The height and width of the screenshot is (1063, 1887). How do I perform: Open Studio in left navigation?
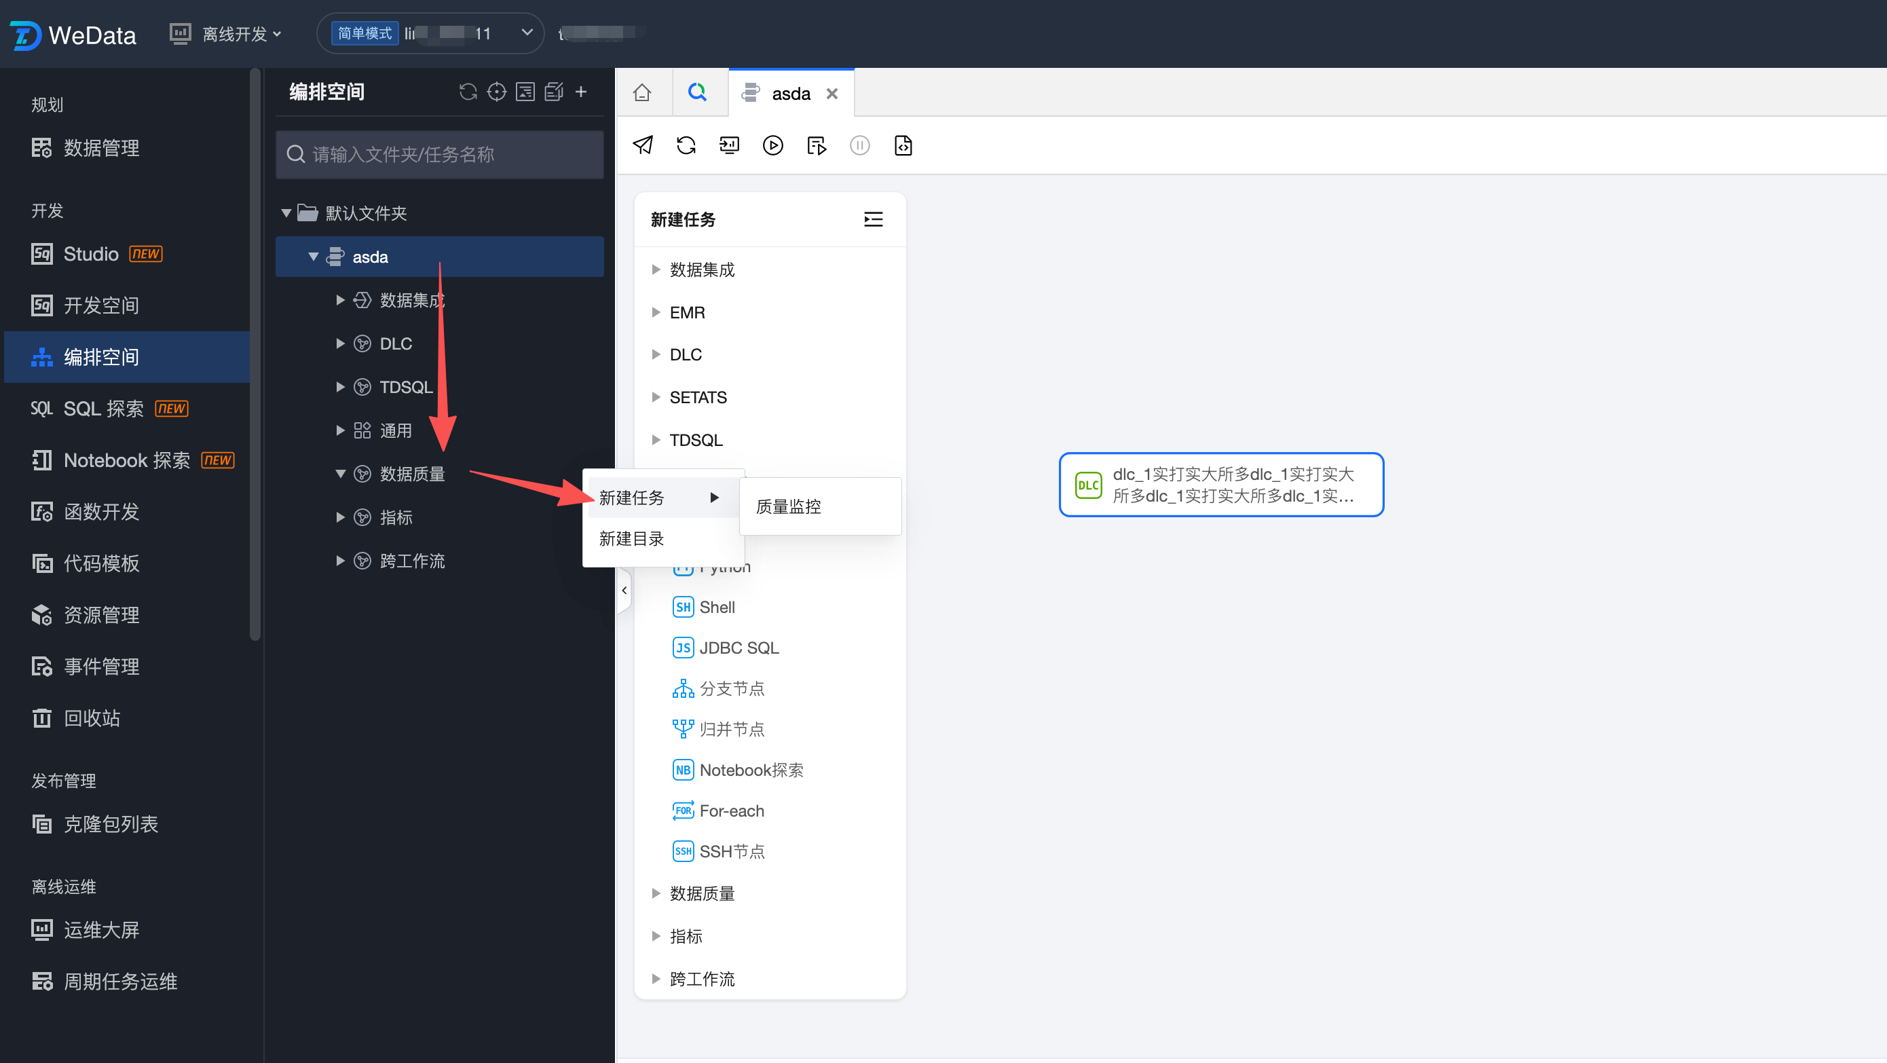pos(91,253)
